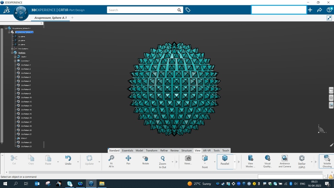Image resolution: width=334 pixels, height=188 pixels.
Task: Open Ambience and Camera settings
Action: click(285, 161)
